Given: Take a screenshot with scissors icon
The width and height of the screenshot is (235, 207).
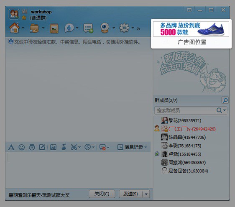Looking at the screenshot, I should click(x=74, y=147).
